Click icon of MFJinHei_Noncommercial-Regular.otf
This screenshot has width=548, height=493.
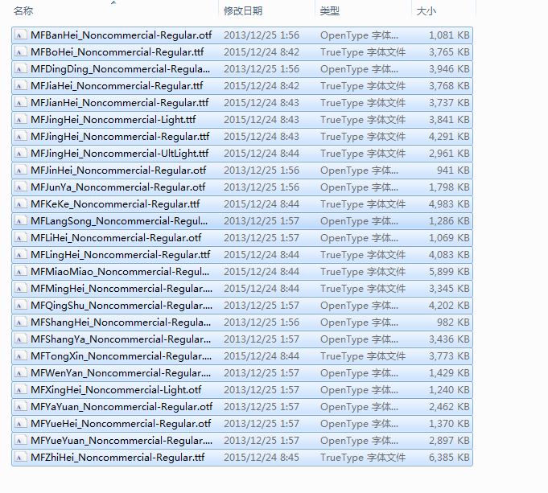tap(21, 170)
